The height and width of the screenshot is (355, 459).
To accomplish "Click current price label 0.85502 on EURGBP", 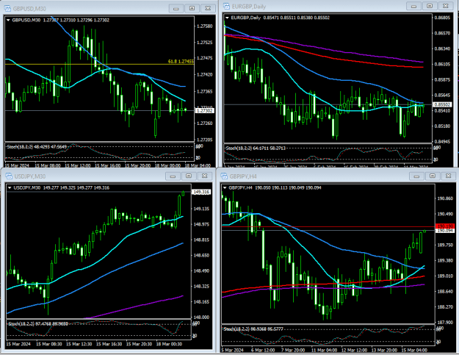I will click(x=442, y=104).
